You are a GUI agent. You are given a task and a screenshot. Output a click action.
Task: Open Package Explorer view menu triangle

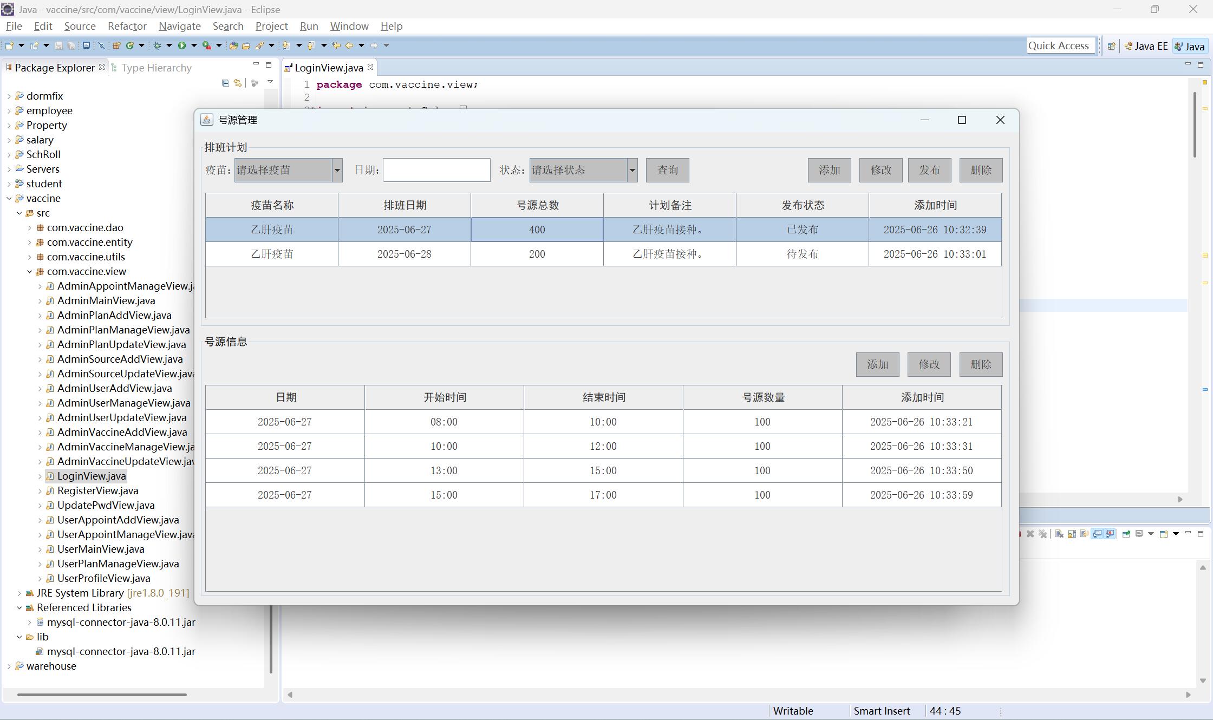[x=270, y=82]
